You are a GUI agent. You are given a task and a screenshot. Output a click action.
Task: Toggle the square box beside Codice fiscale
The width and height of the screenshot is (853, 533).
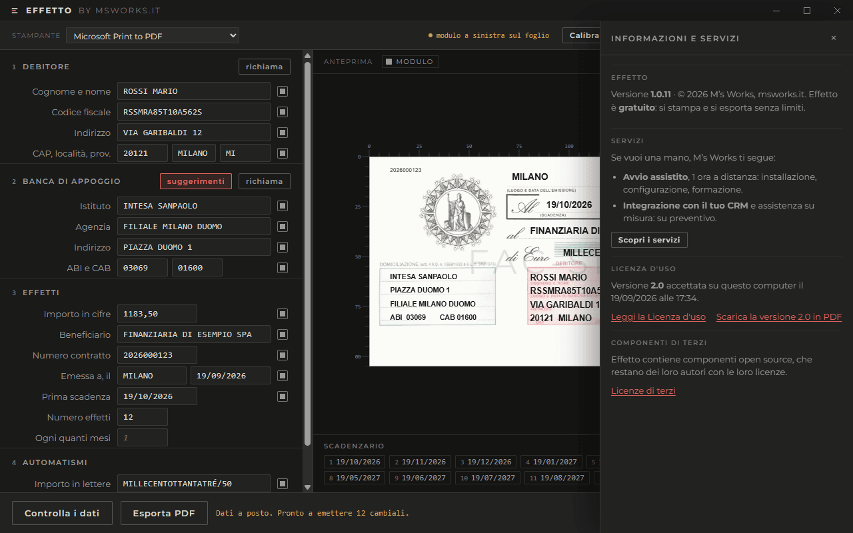[283, 112]
